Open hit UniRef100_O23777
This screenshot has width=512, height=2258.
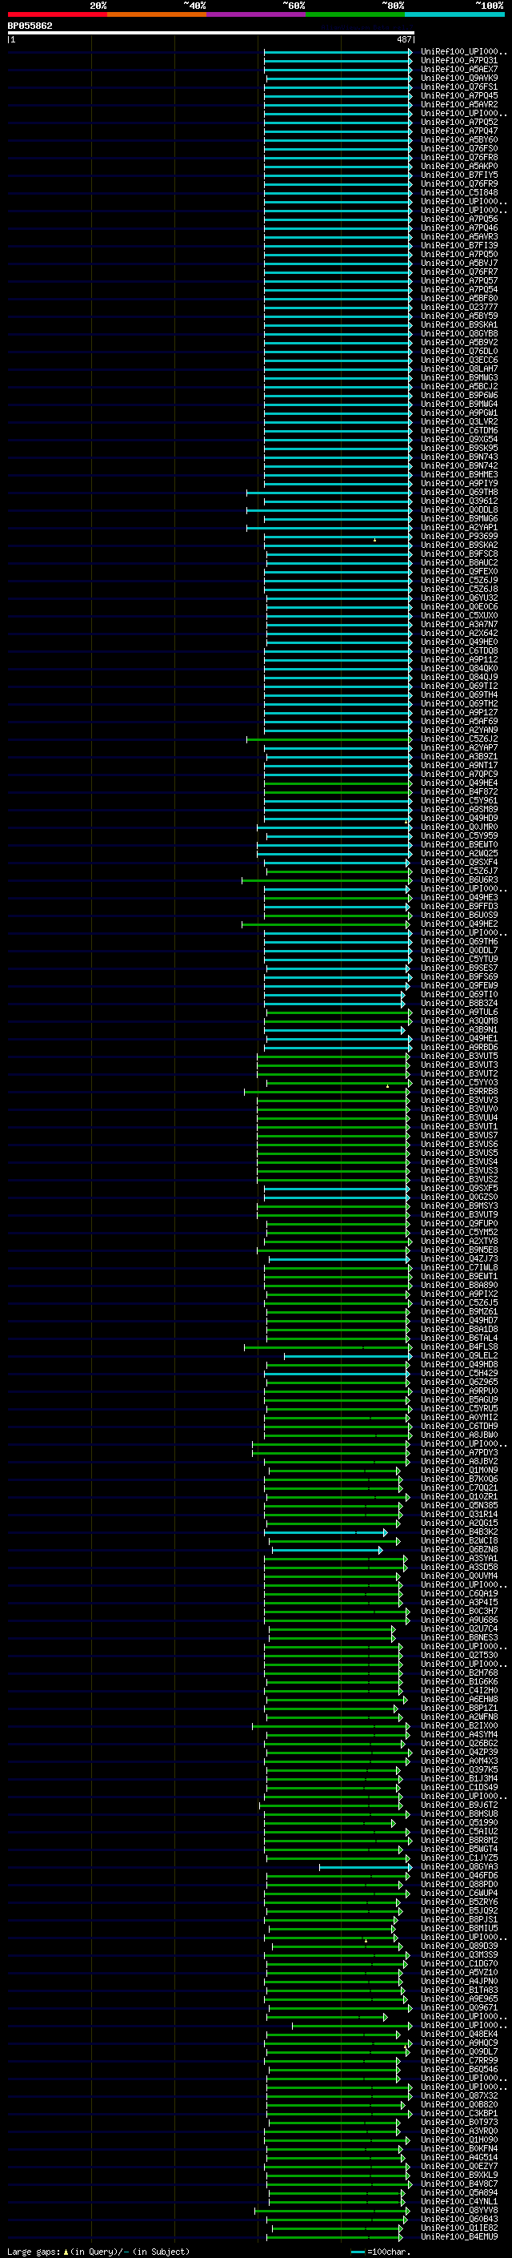pyautogui.click(x=459, y=308)
